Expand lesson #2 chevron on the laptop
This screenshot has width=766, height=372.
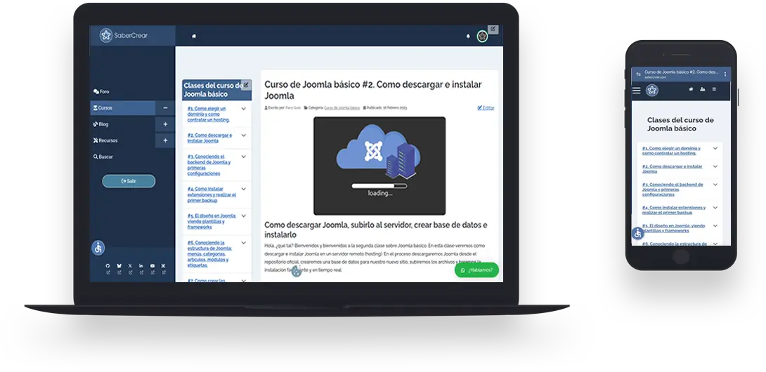(x=243, y=135)
